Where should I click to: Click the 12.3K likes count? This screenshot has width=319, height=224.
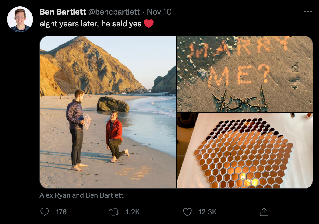pos(208,212)
